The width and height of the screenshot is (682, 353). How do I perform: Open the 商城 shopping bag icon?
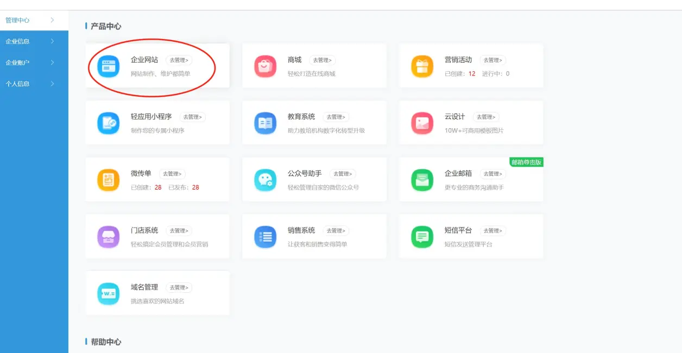[x=265, y=66]
